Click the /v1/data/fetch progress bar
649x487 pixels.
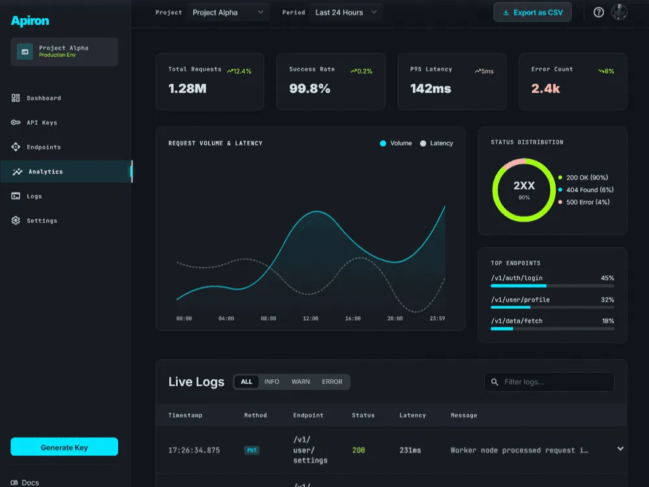tap(552, 329)
